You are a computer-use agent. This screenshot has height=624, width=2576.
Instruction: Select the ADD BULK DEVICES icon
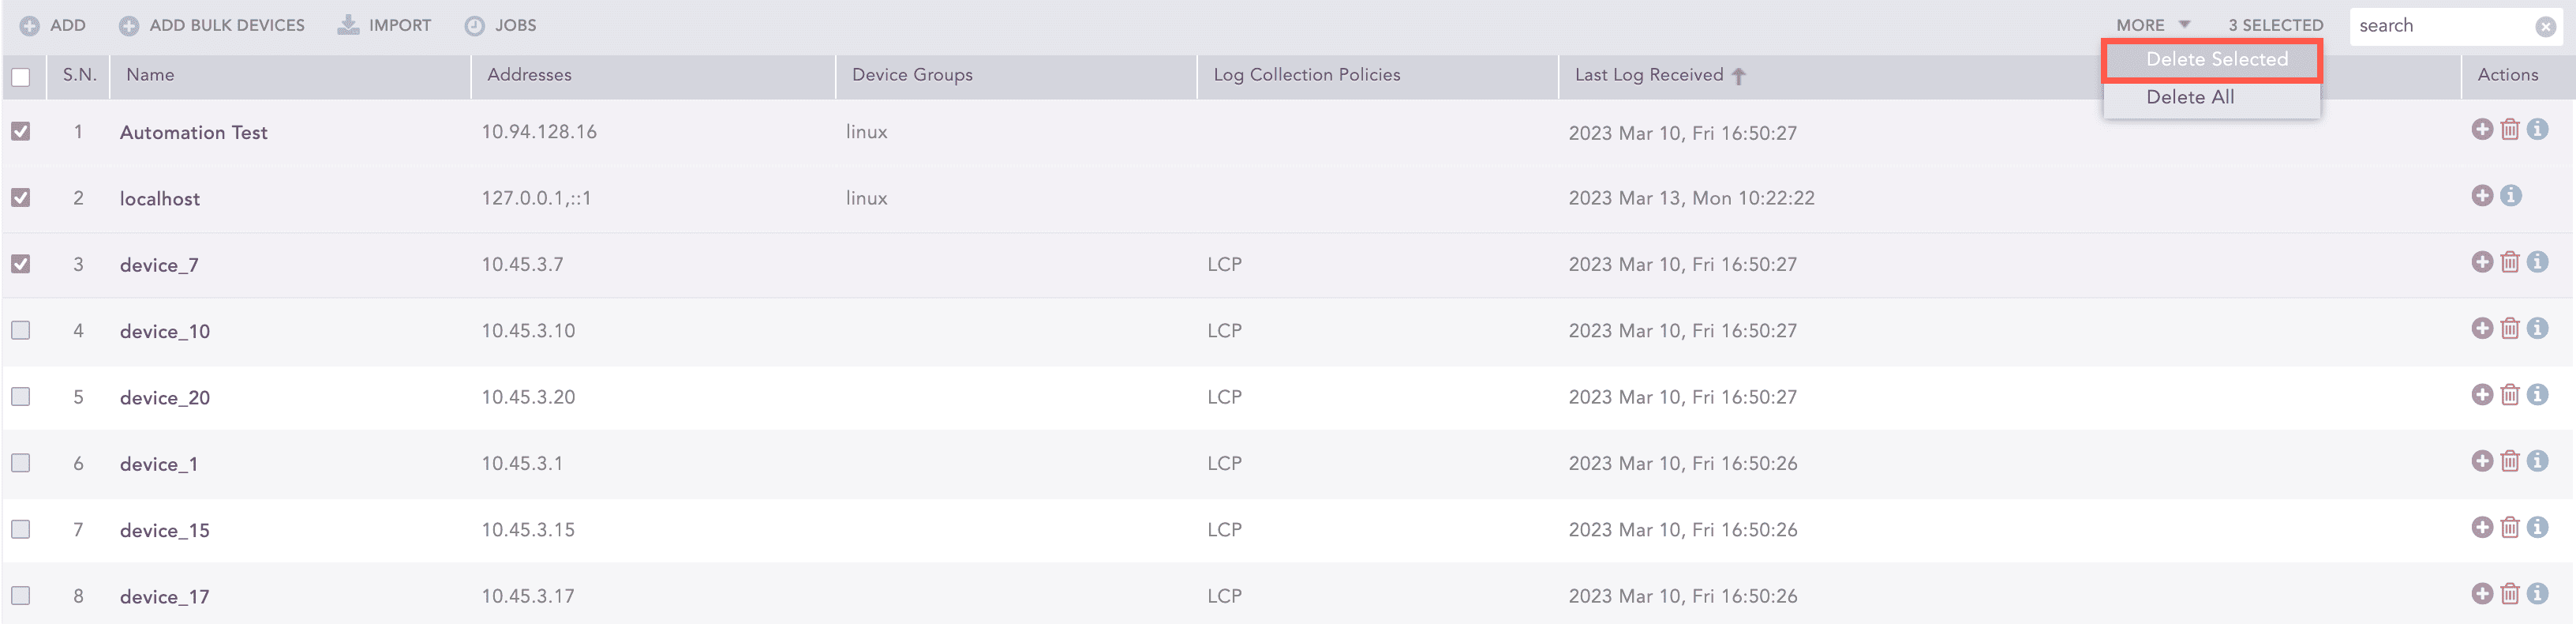pyautogui.click(x=129, y=25)
